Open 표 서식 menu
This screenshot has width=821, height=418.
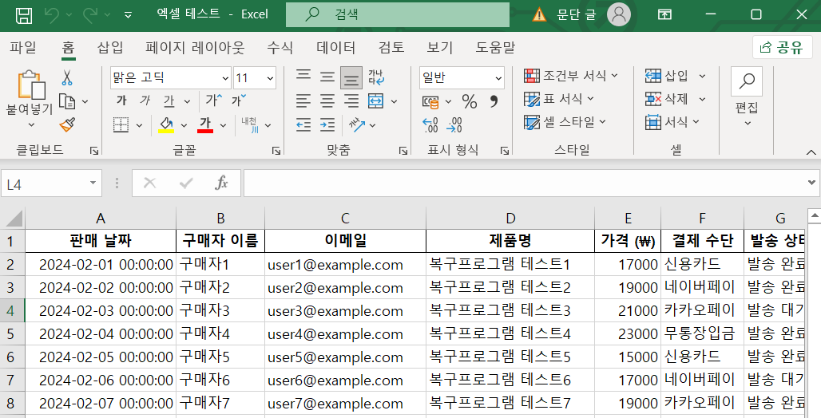coord(559,99)
